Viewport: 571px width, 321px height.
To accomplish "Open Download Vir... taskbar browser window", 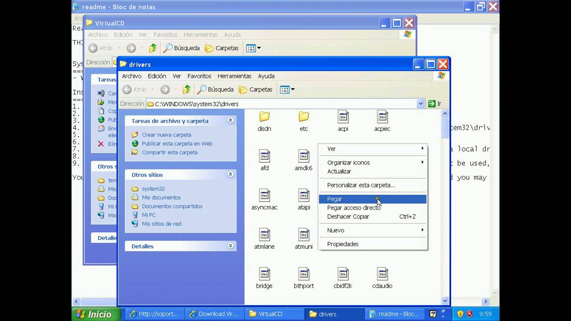I will tap(214, 314).
